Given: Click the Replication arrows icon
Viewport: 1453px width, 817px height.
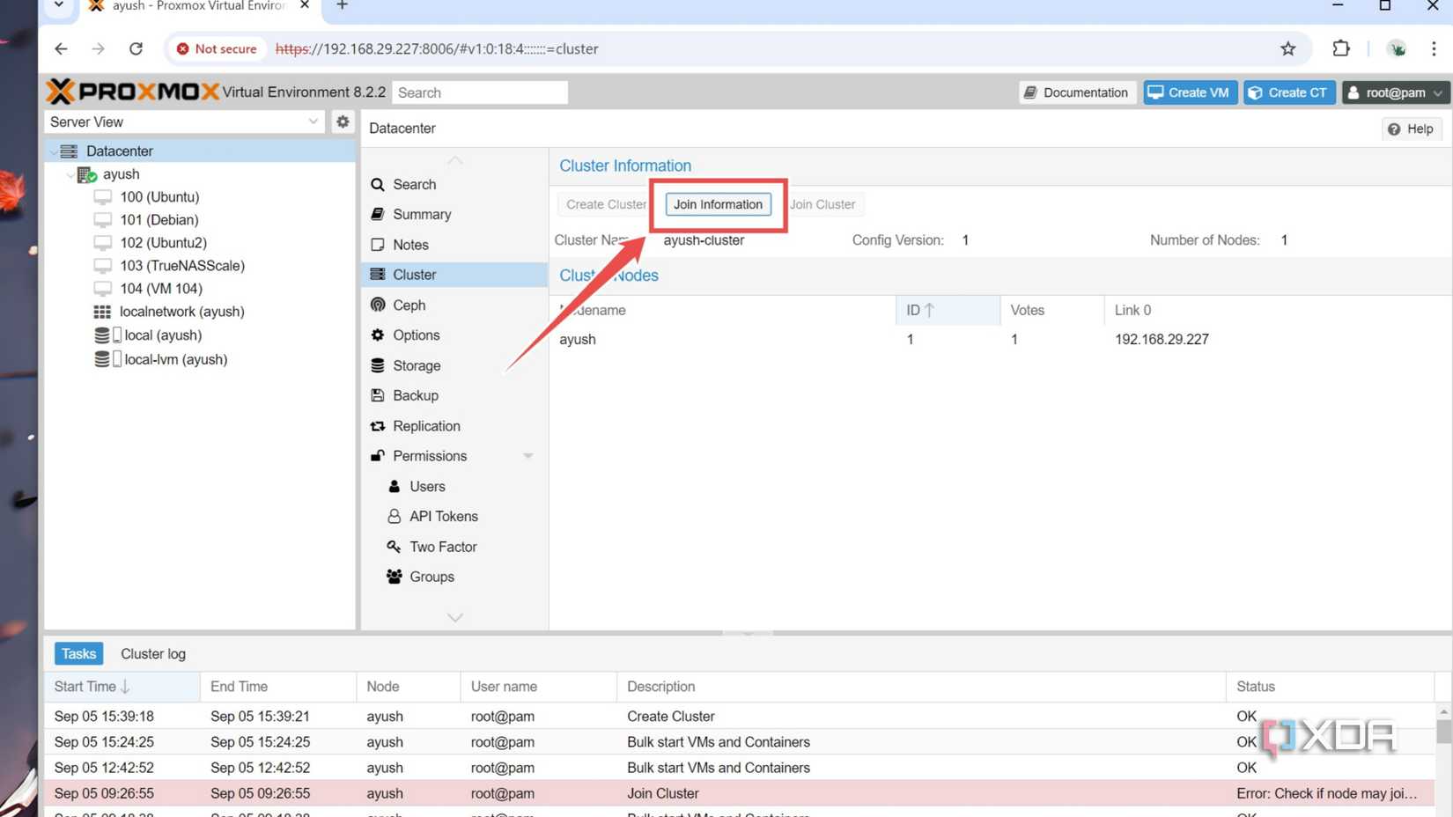Looking at the screenshot, I should pyautogui.click(x=378, y=426).
